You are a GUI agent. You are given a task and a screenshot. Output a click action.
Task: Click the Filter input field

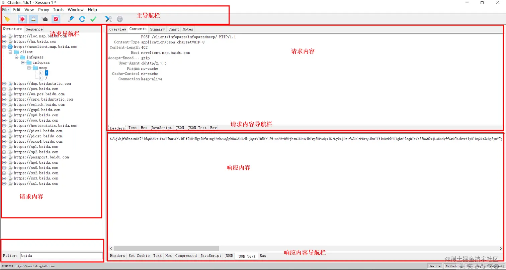tap(61, 256)
